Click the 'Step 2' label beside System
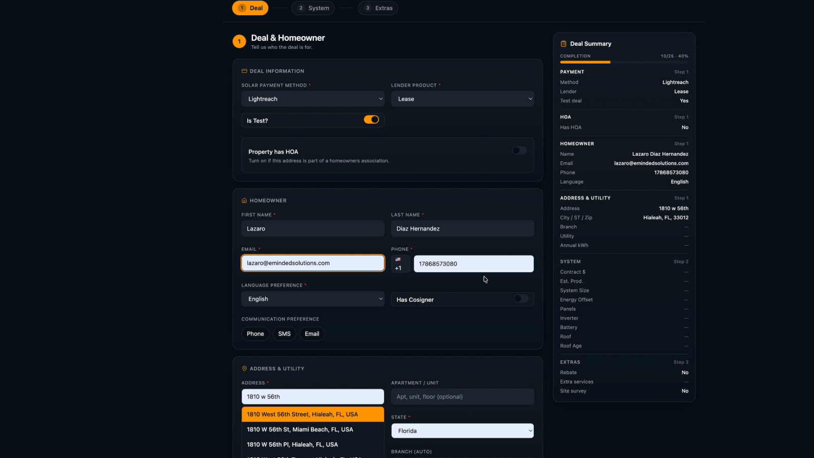Viewport: 814px width, 458px height. (681, 262)
